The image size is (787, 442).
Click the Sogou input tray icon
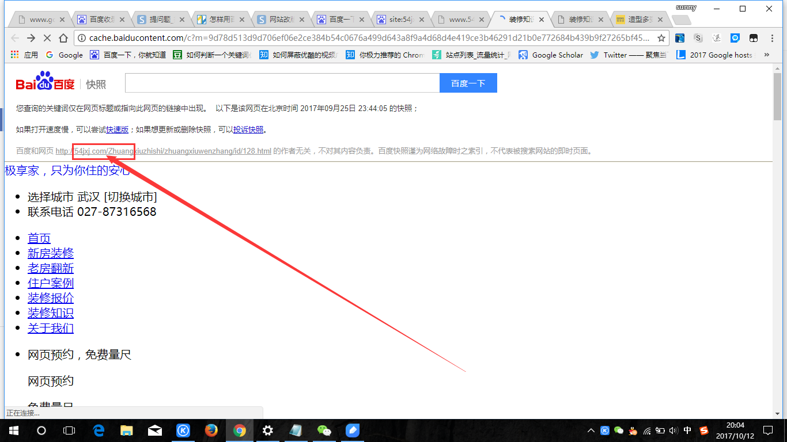703,430
